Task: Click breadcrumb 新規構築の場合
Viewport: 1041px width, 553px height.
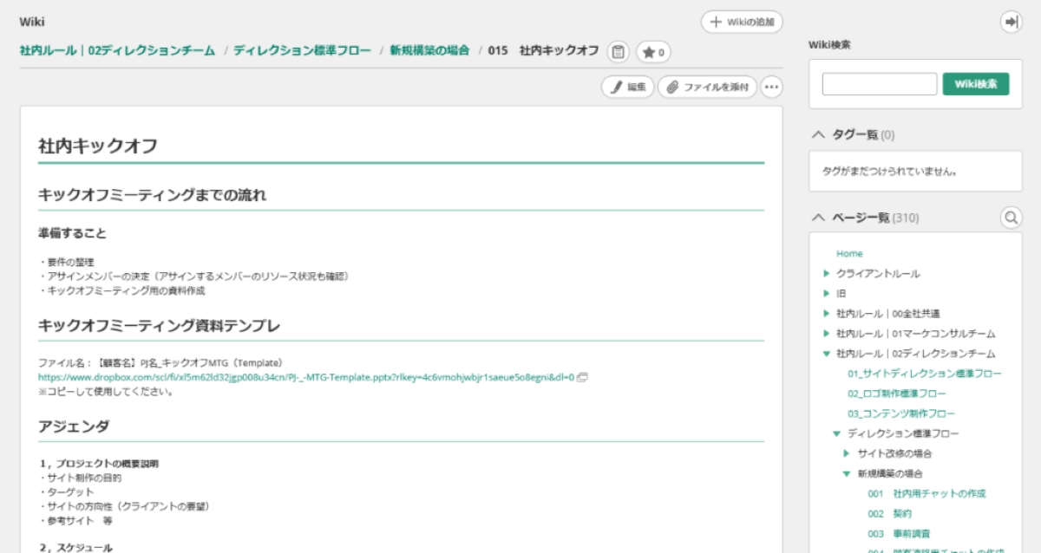Action: pos(429,51)
